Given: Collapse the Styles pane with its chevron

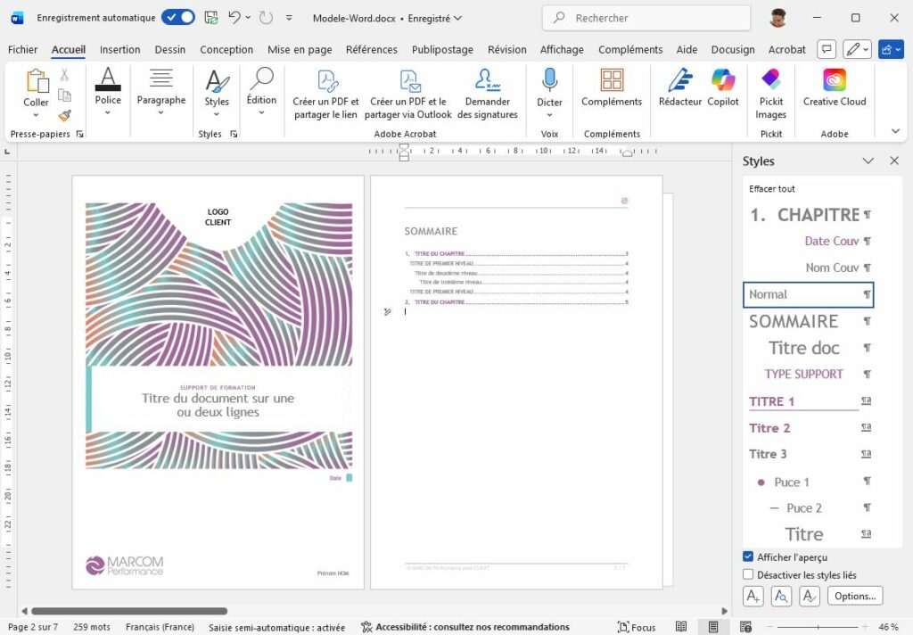Looking at the screenshot, I should 868,161.
